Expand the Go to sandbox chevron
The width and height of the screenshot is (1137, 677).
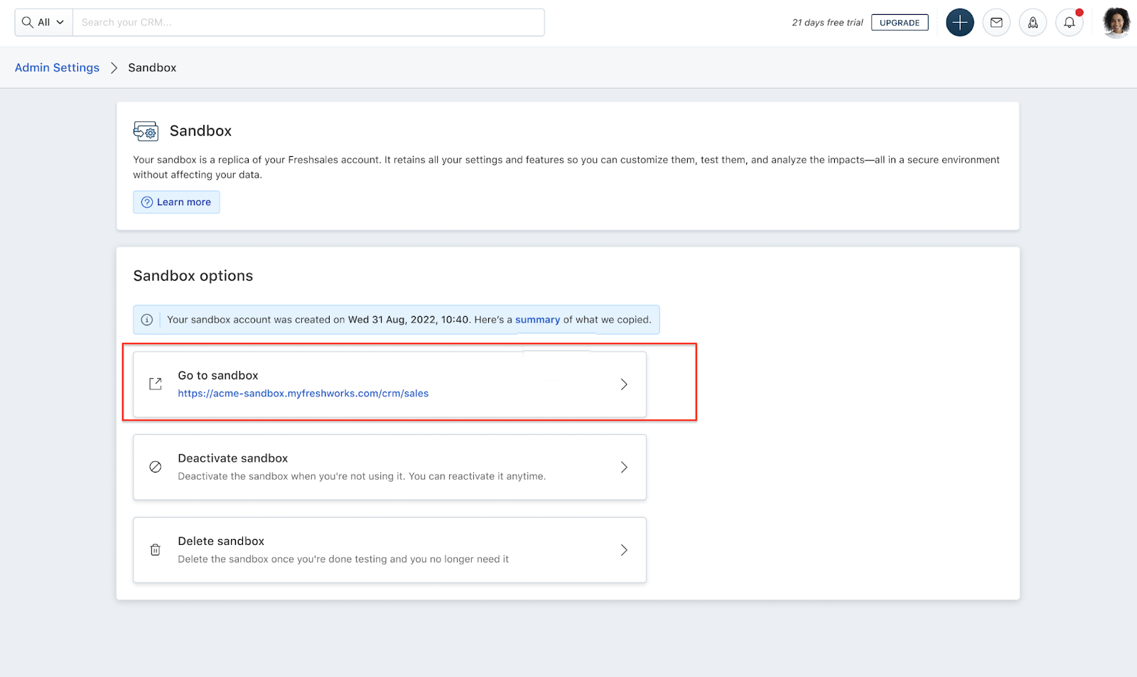point(624,384)
